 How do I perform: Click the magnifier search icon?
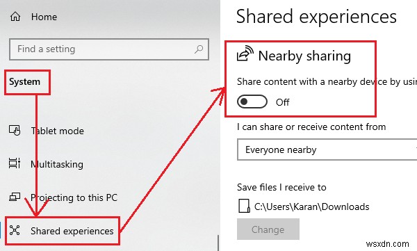click(199, 49)
